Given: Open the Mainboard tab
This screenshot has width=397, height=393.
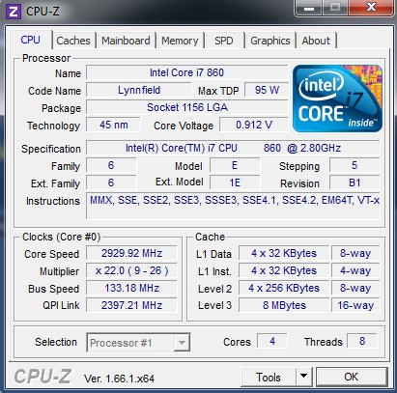Looking at the screenshot, I should 126,41.
